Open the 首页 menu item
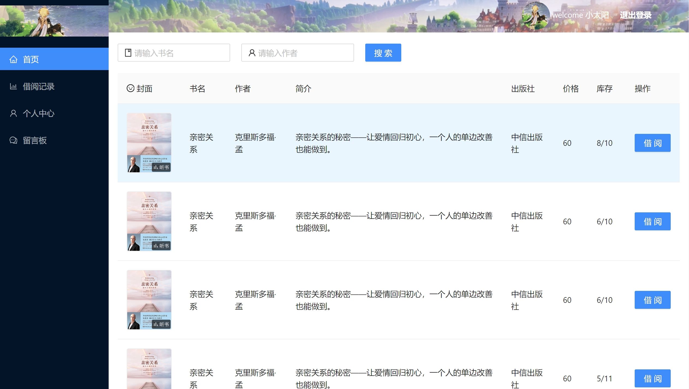The width and height of the screenshot is (689, 389). [54, 59]
